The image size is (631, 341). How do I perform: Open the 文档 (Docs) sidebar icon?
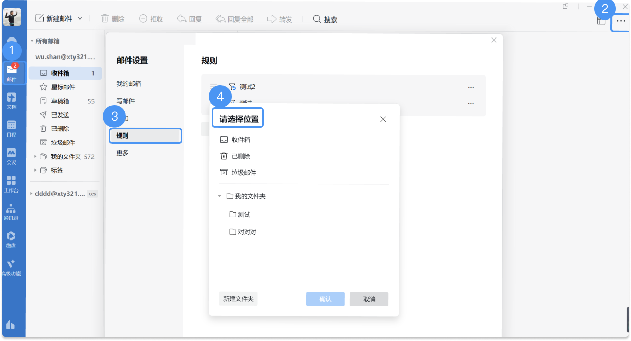click(11, 100)
